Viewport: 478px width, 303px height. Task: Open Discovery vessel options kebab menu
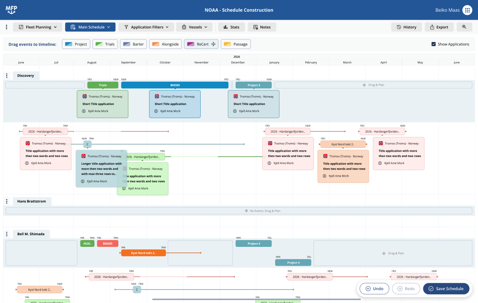(x=6, y=75)
